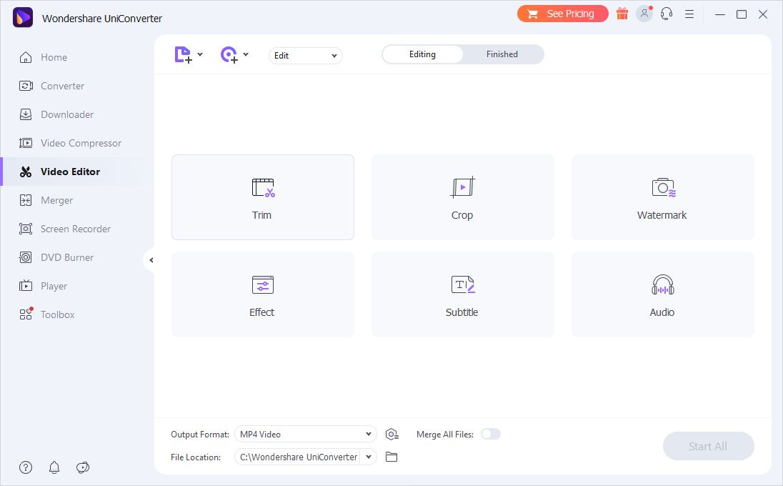
Task: Minimize the UniConverter window
Action: (x=719, y=14)
